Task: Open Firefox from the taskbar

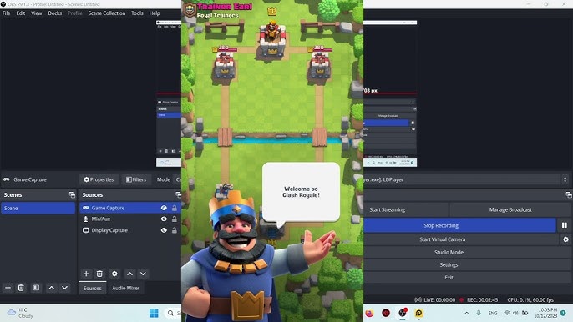Action: coord(369,313)
